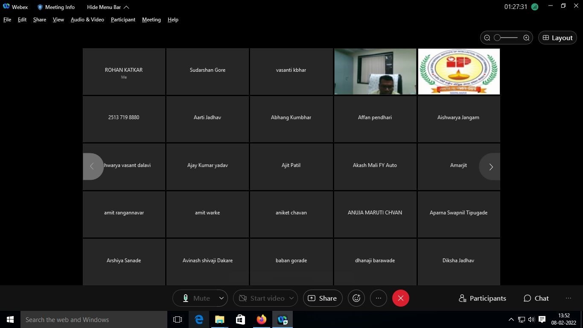Select dhanaji barawade participant tile
The image size is (583, 328).
pyautogui.click(x=375, y=262)
